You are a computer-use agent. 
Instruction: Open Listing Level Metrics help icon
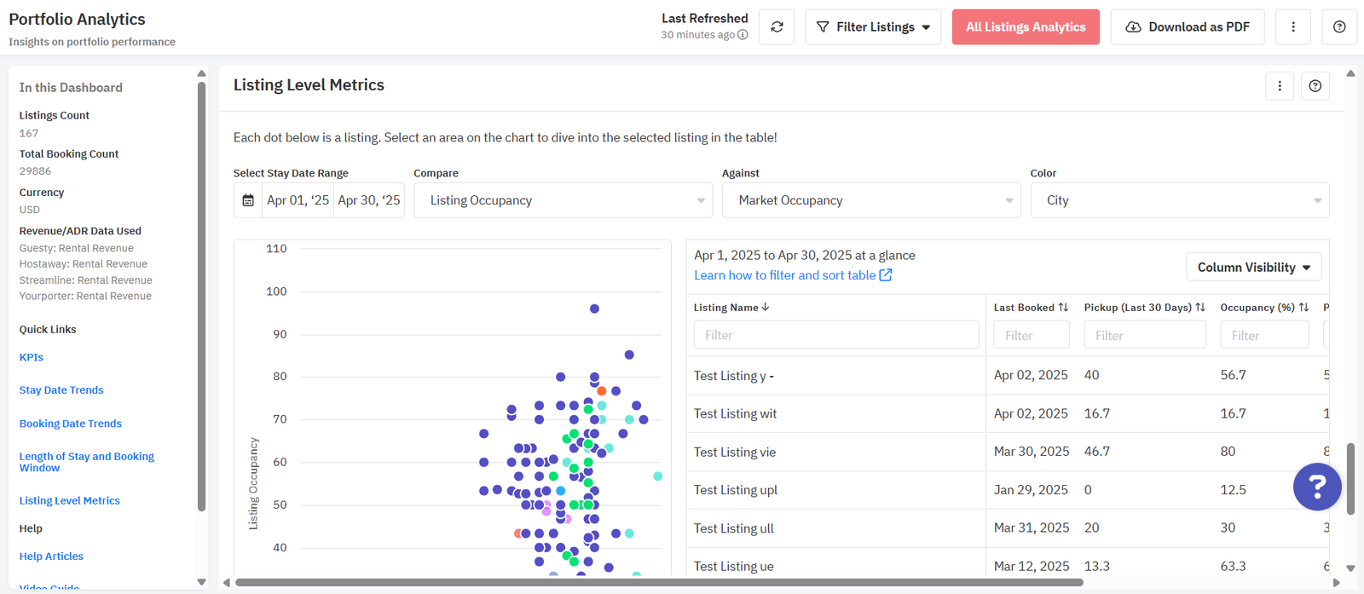pyautogui.click(x=1315, y=85)
